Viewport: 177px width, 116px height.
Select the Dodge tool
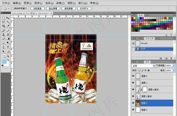tap(8, 43)
